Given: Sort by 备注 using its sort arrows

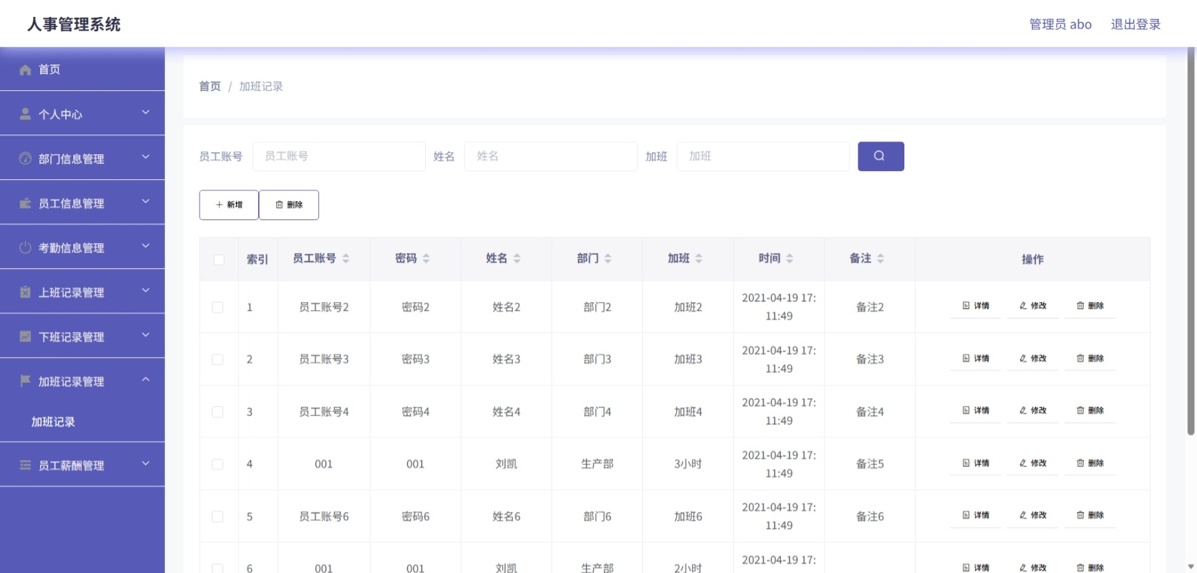Looking at the screenshot, I should (x=881, y=258).
